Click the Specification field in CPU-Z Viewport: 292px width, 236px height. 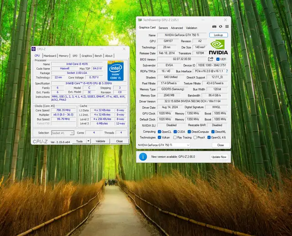tap(89, 83)
